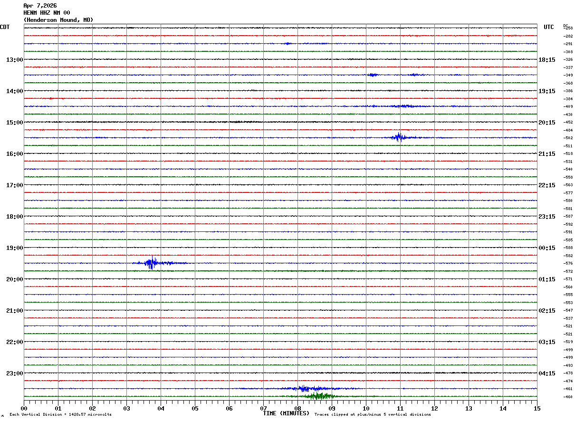Select the -502 DC offset value

tap(568, 138)
